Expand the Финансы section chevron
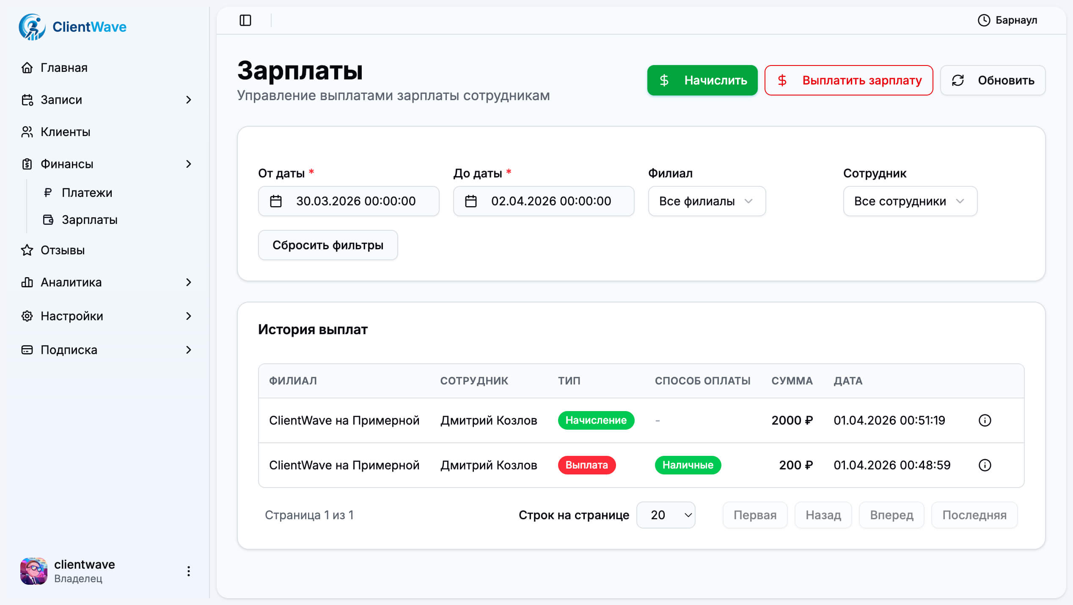Image resolution: width=1073 pixels, height=605 pixels. [189, 164]
